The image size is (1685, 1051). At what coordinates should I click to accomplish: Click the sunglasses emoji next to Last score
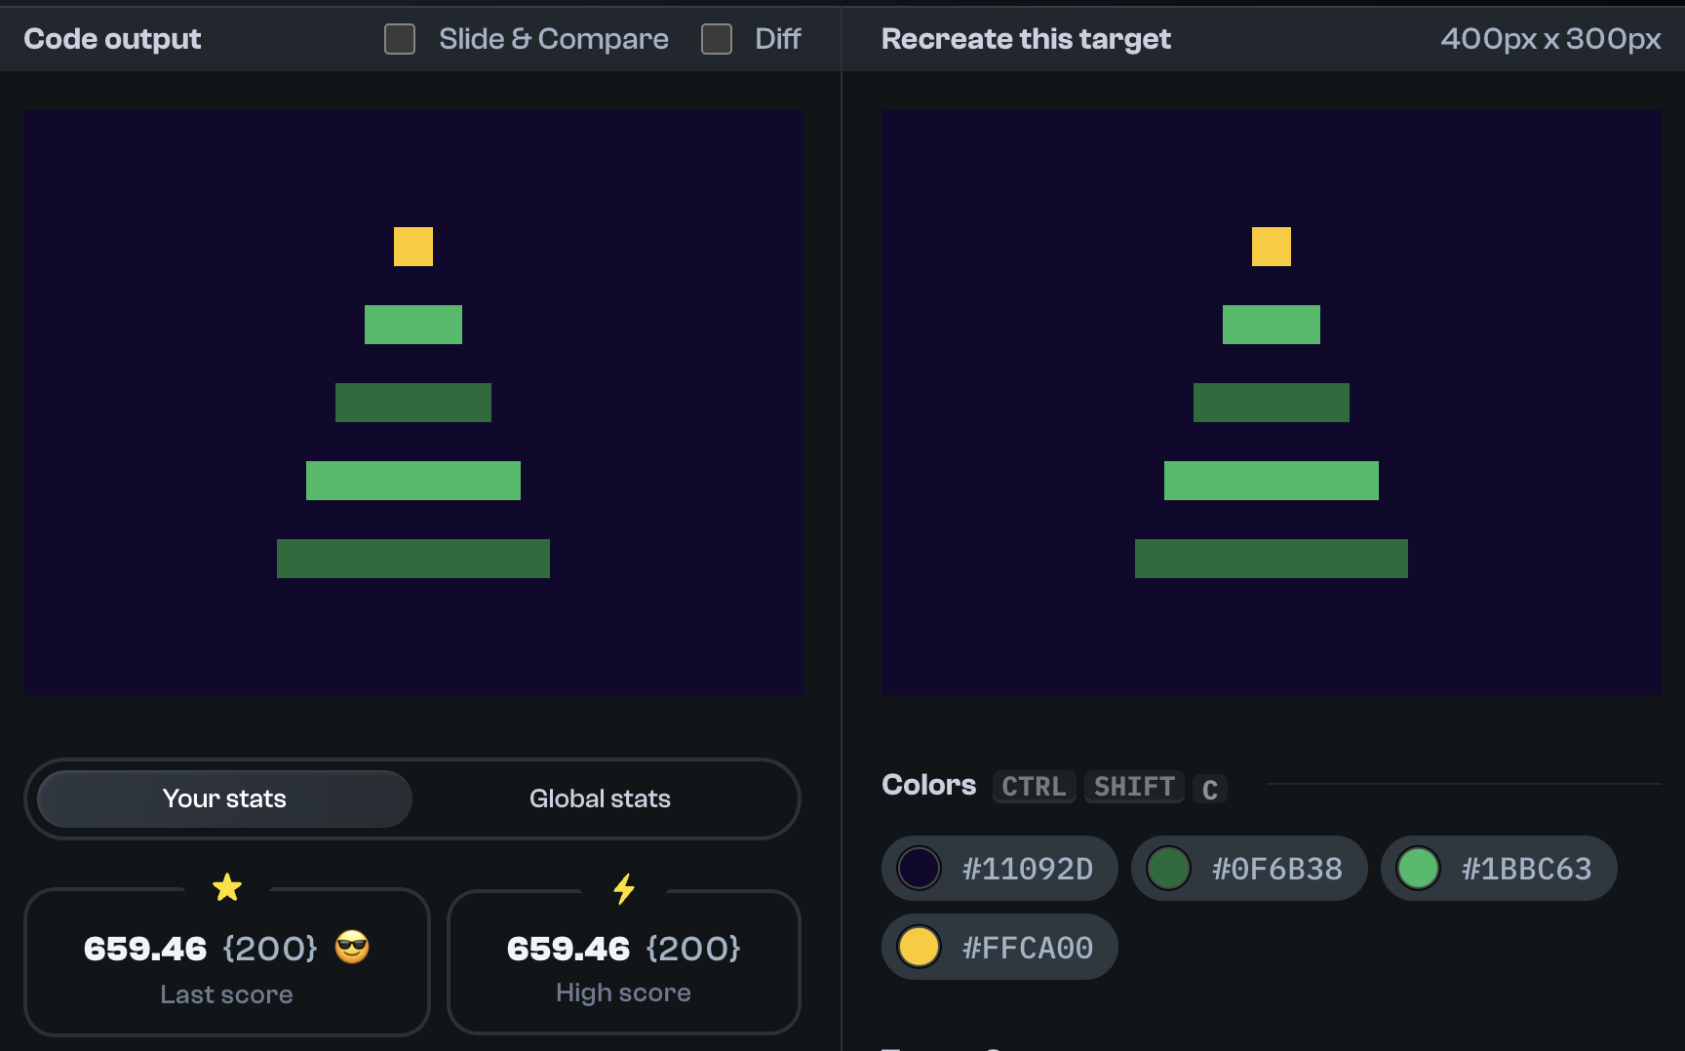coord(352,947)
